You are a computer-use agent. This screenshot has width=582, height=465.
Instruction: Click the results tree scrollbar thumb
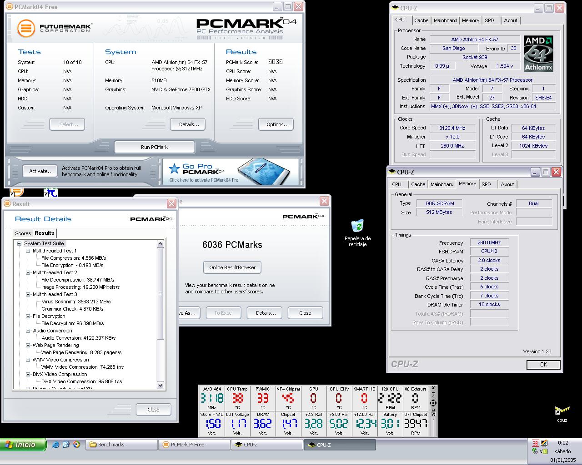click(x=160, y=293)
